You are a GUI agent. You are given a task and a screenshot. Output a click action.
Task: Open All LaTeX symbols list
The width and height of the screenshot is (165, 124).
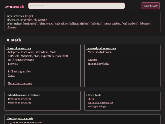click(x=101, y=103)
